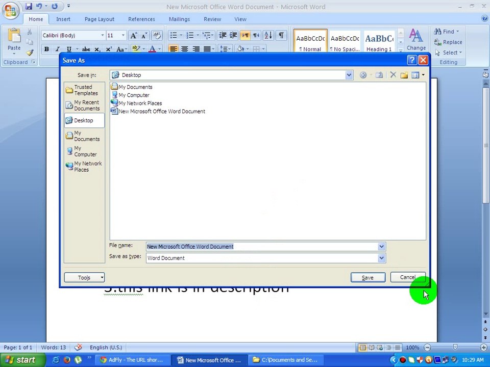Click the Cancel button in dialog
The width and height of the screenshot is (490, 367).
coord(408,277)
